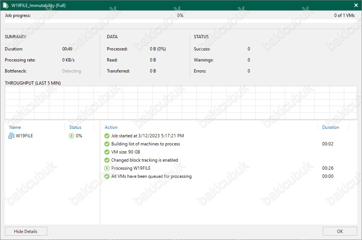Click check icon for All VMs queued
Image resolution: width=362 pixels, height=240 pixels.
click(x=107, y=176)
